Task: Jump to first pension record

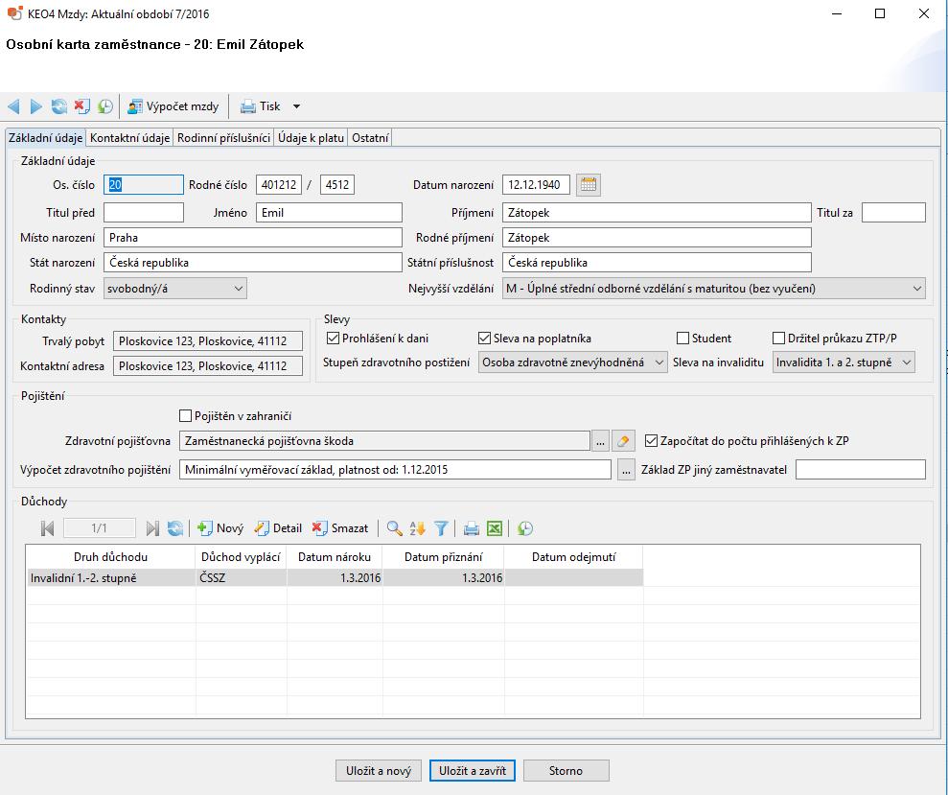Action: pyautogui.click(x=48, y=528)
